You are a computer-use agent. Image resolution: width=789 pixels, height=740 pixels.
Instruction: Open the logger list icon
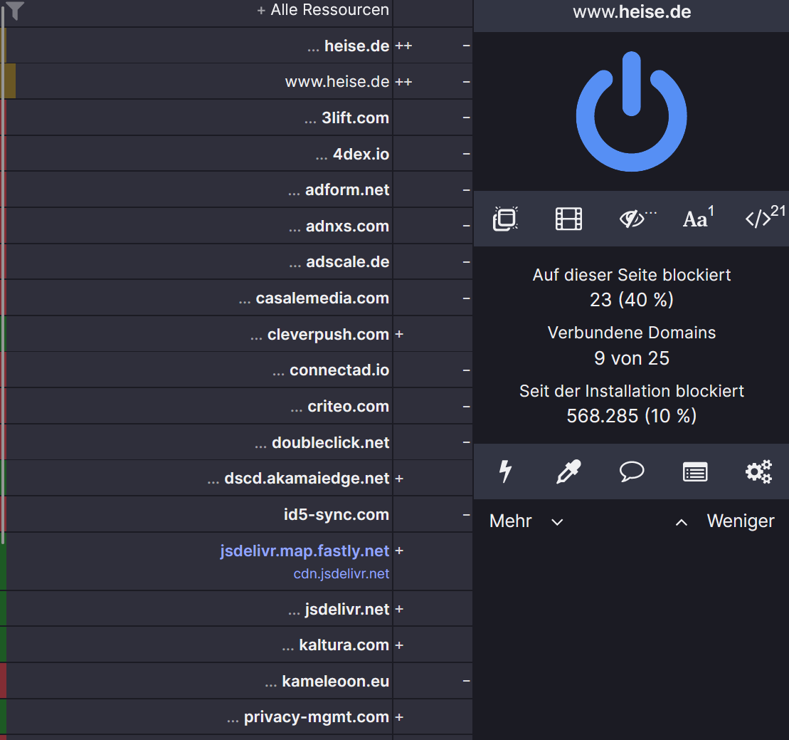tap(695, 472)
